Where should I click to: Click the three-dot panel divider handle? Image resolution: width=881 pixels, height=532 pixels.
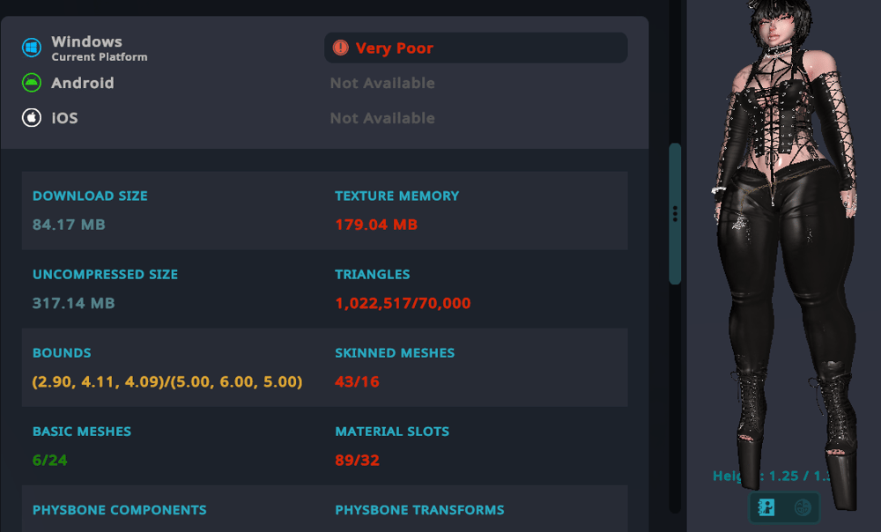(x=675, y=214)
